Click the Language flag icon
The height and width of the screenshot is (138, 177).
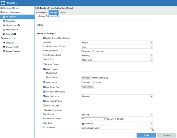[x=4, y=43]
